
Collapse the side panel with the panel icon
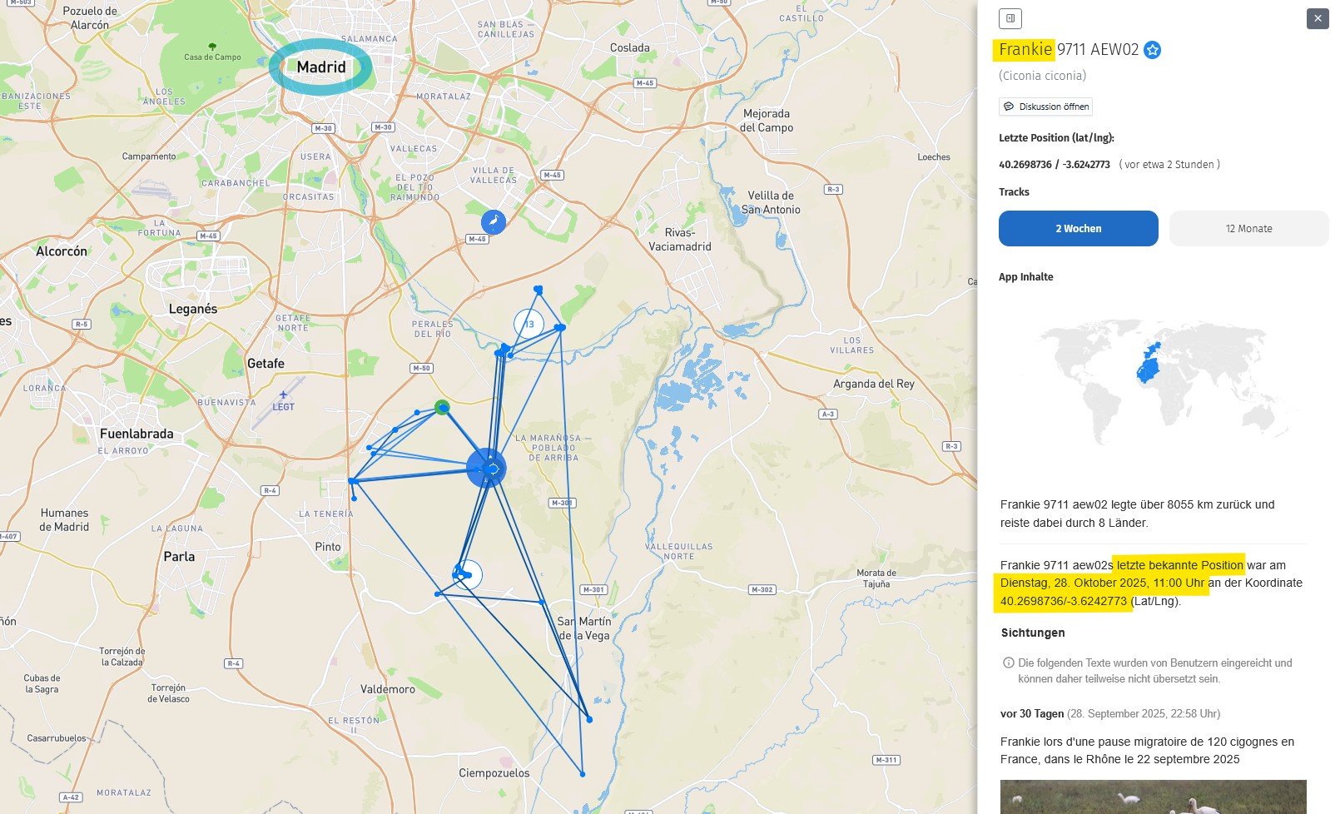pos(1010,18)
